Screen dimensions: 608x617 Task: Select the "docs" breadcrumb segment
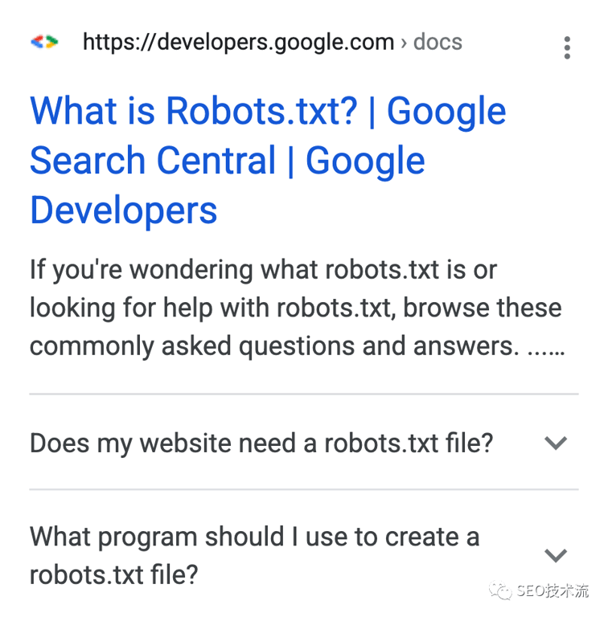(x=438, y=42)
